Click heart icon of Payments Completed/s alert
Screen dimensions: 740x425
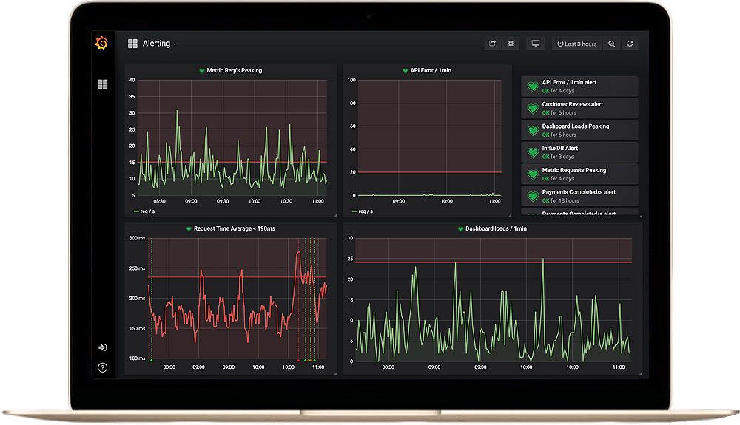coord(533,197)
